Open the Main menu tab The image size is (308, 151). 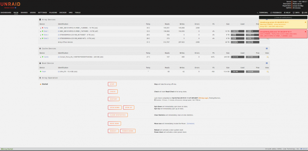click(x=16, y=13)
